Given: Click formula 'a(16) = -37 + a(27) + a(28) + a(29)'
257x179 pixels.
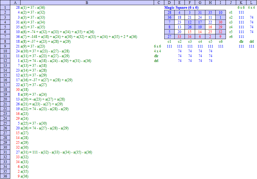Looking at the screenshot, I should (47, 80).
